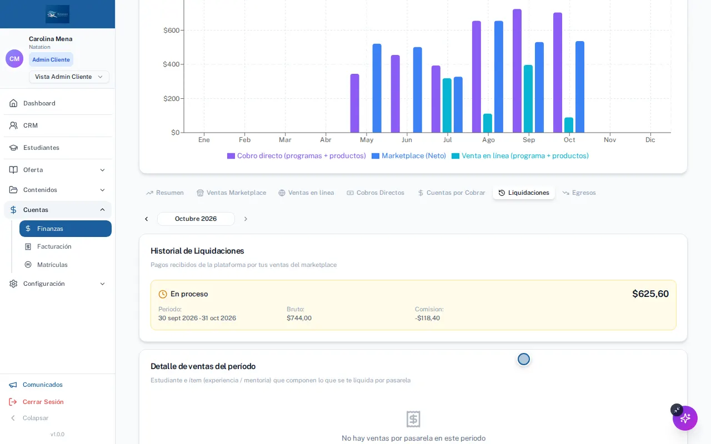Screen dimensions: 711x444
Task: Toggle Venta en línea legend series
Action: (x=520, y=156)
